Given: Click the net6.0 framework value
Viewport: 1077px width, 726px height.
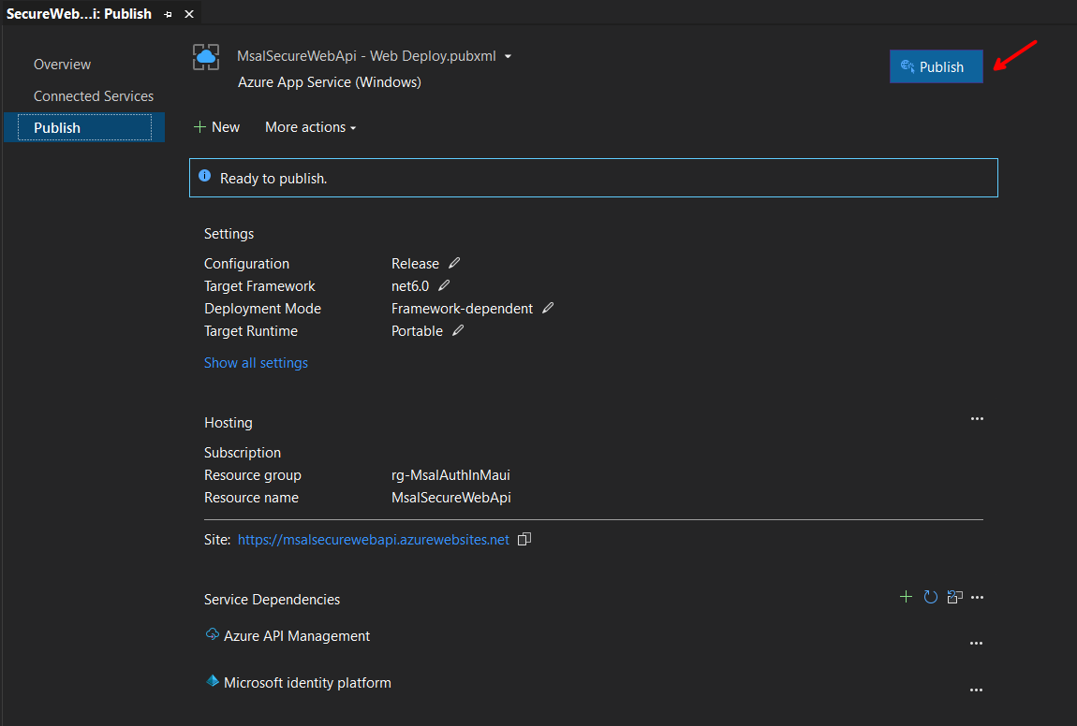Looking at the screenshot, I should [410, 286].
